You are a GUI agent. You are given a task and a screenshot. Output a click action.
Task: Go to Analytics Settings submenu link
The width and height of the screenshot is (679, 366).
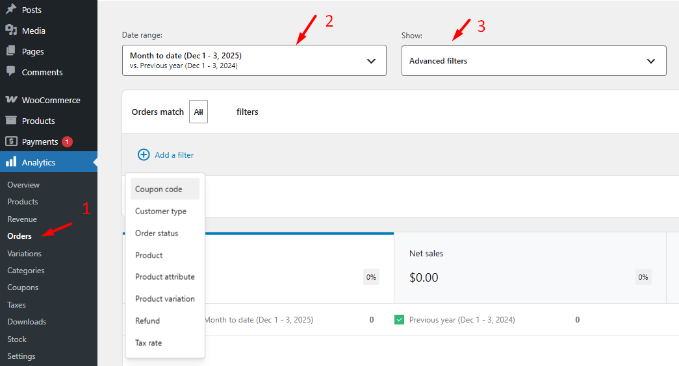coord(21,356)
